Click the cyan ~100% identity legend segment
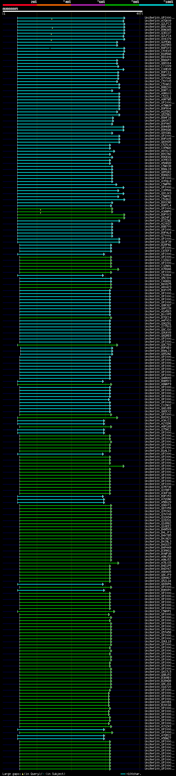The image size is (176, 776). point(156,5)
